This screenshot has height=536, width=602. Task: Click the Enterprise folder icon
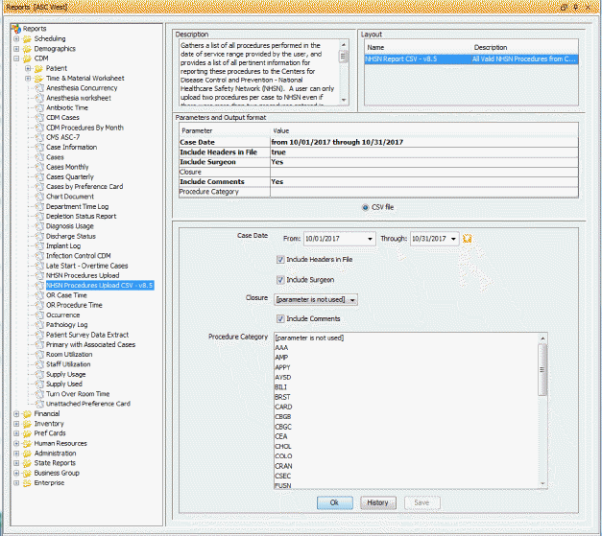tap(27, 482)
